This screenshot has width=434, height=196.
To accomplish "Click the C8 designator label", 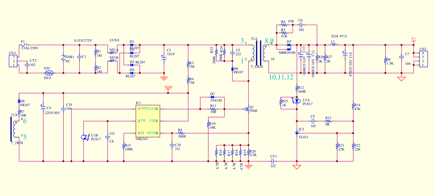I will click(112, 141).
